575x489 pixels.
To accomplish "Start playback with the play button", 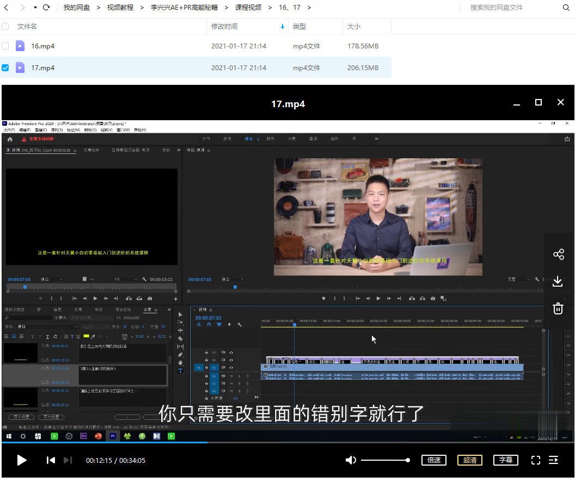I will pos(22,460).
